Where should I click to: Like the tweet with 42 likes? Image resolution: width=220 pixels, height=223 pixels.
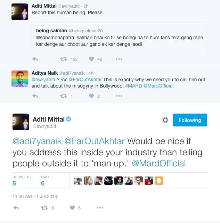point(91,59)
